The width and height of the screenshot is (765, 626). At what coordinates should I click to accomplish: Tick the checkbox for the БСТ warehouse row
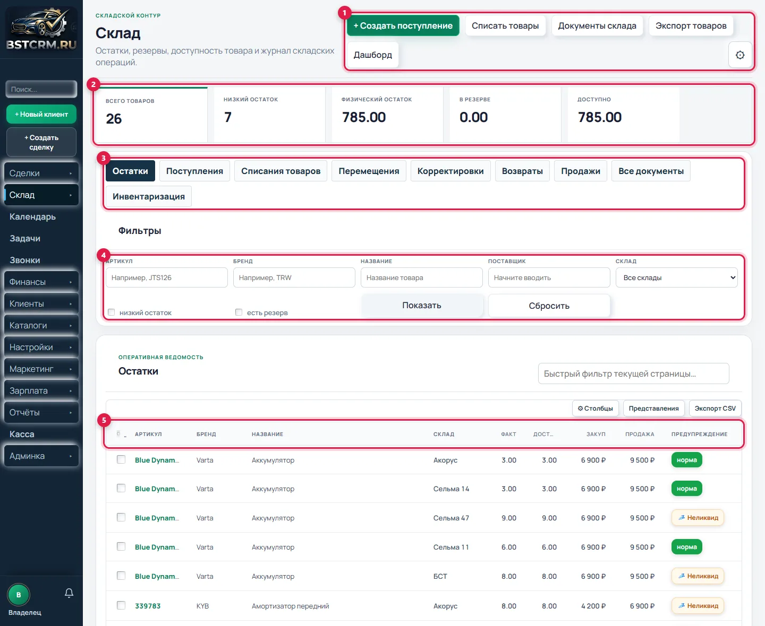tap(121, 576)
